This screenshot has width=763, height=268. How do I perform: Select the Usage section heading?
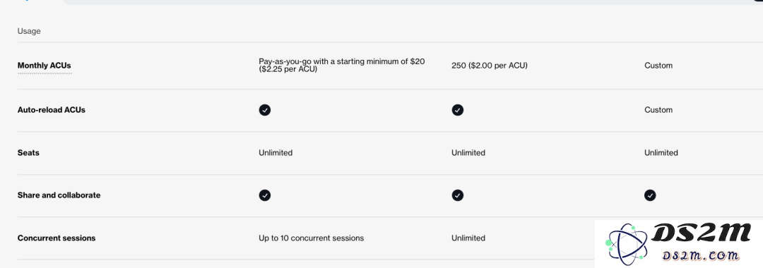(29, 31)
